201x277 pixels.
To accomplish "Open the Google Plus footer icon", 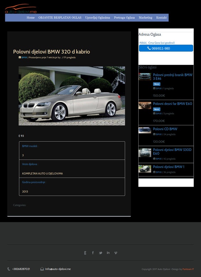I will (x=85, y=253).
